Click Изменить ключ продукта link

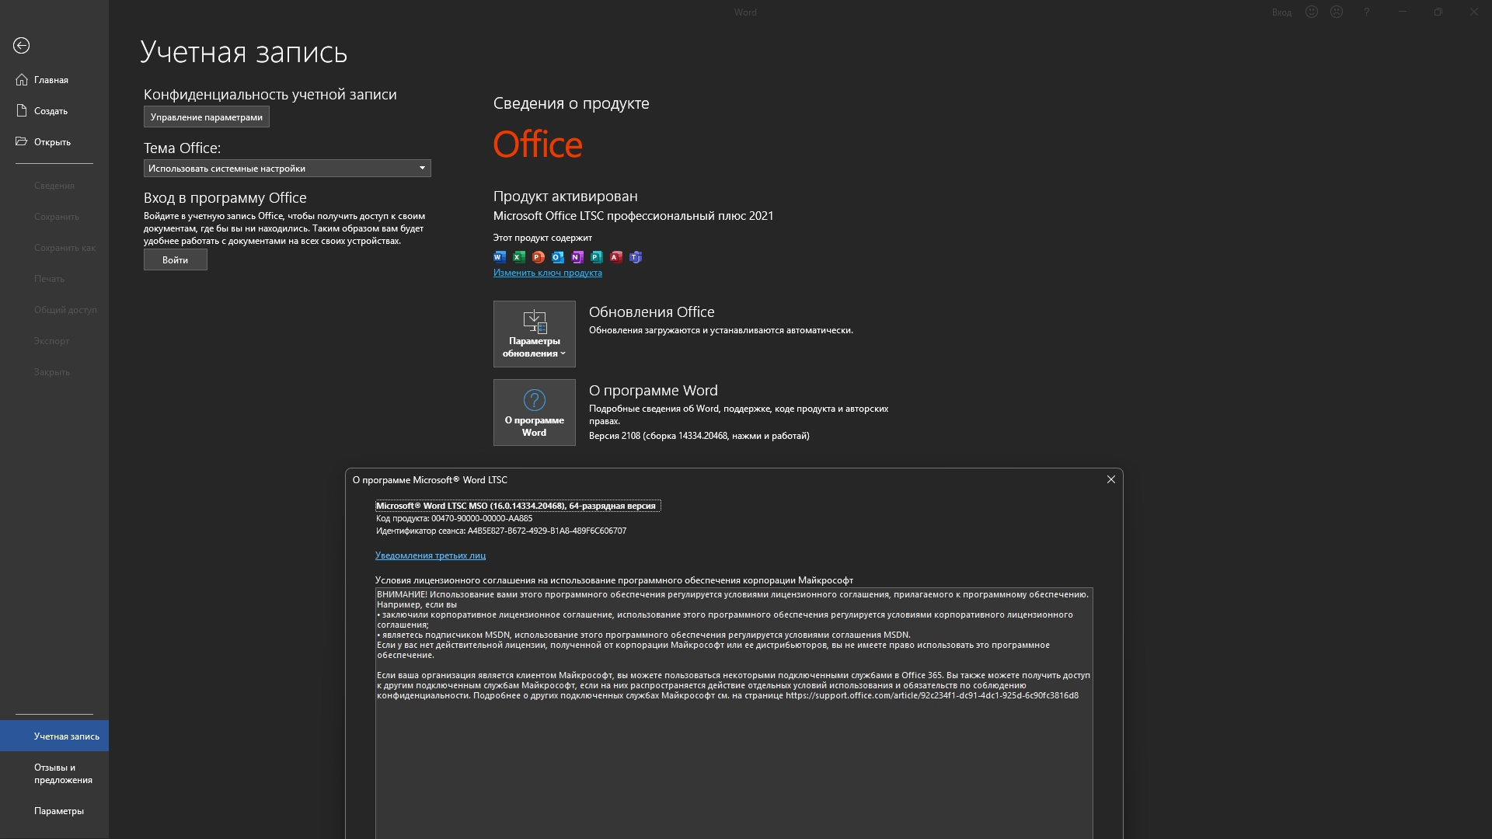click(547, 273)
